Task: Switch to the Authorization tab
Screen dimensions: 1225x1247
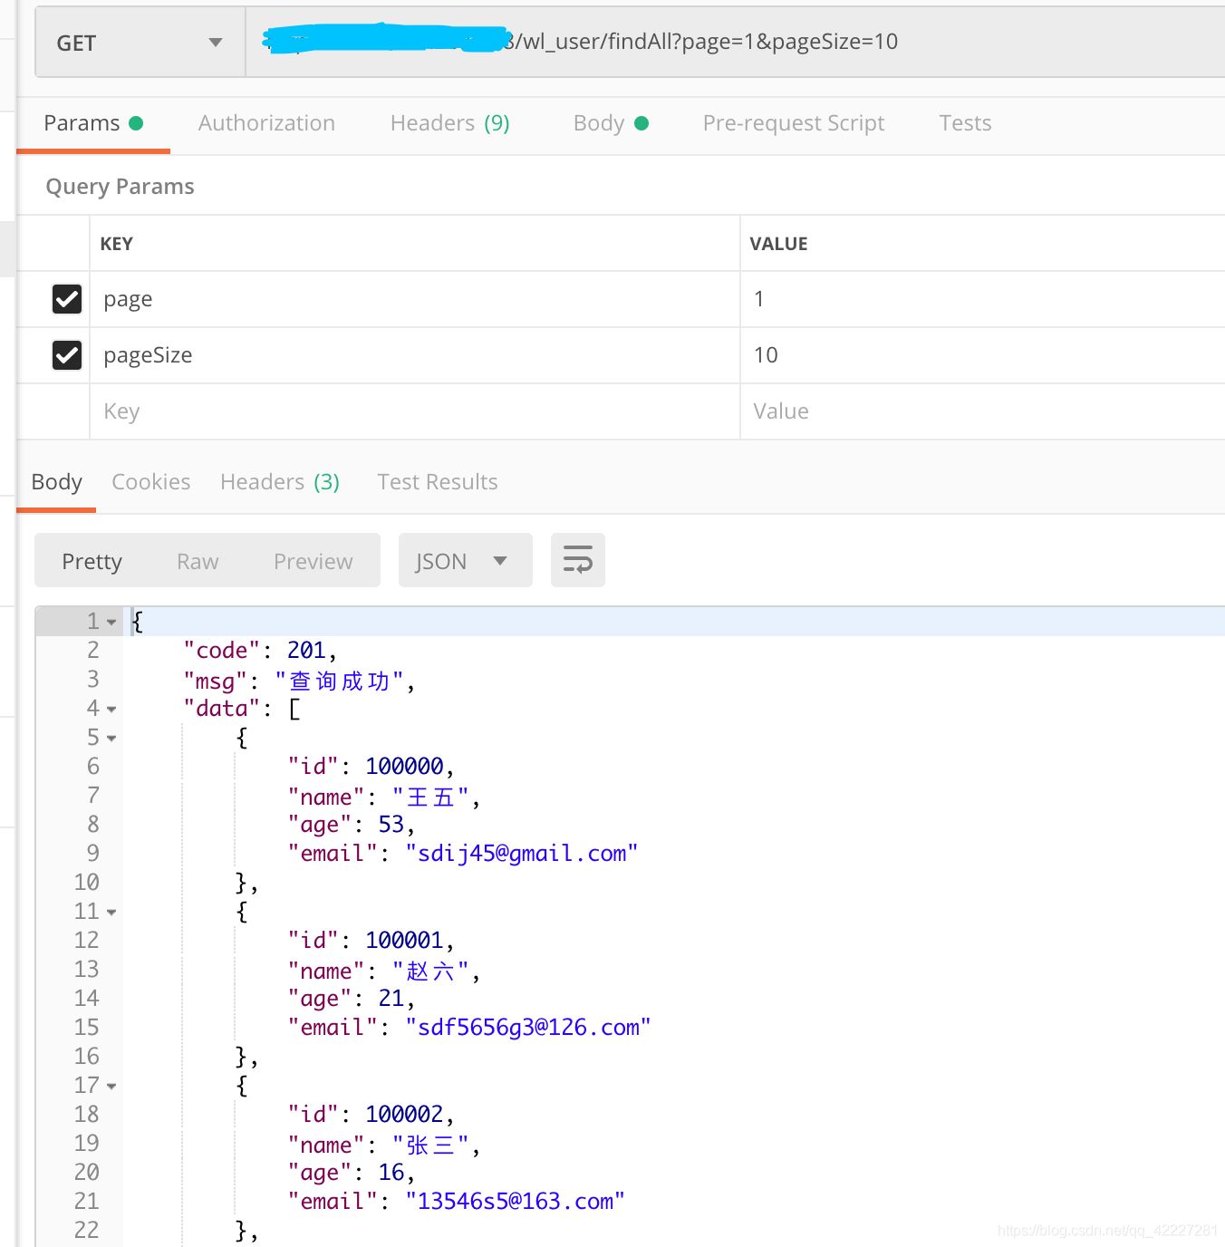Action: (266, 123)
